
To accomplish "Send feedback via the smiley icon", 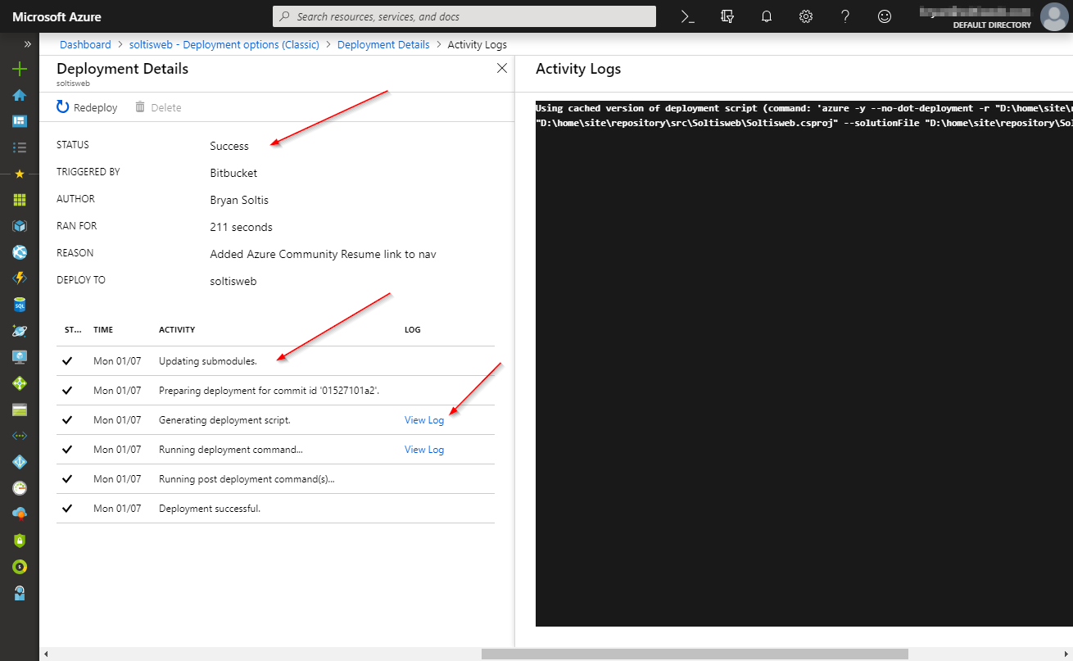I will pos(885,16).
